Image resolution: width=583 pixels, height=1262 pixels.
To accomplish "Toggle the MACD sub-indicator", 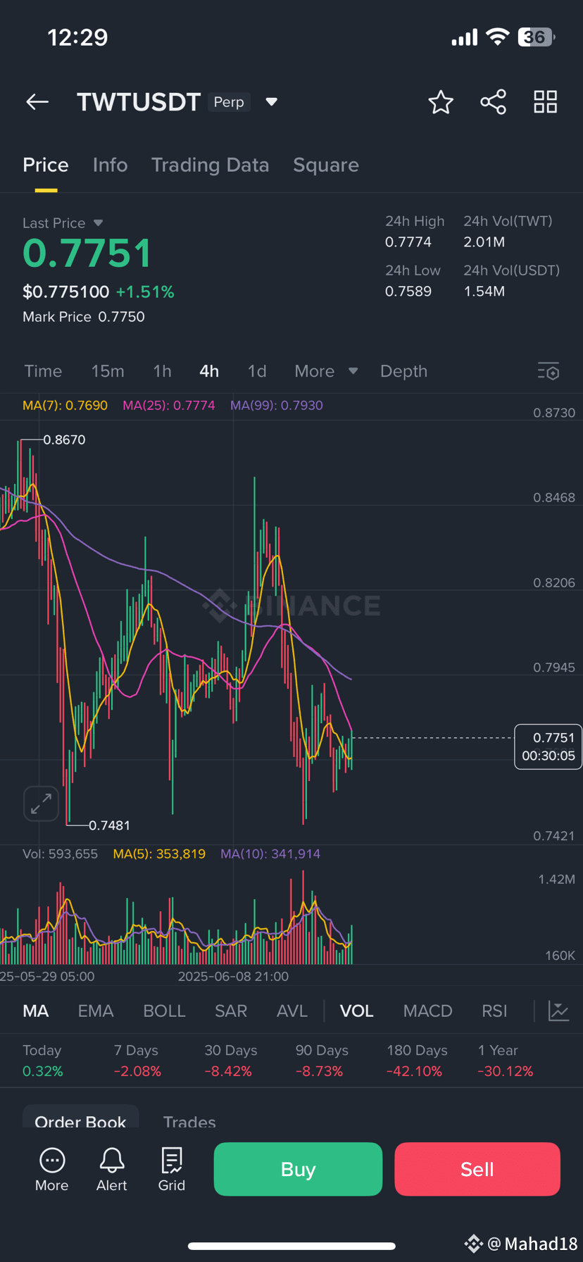I will [428, 1011].
